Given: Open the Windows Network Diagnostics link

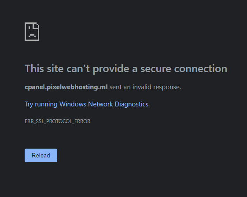Looking at the screenshot, I should (x=87, y=104).
